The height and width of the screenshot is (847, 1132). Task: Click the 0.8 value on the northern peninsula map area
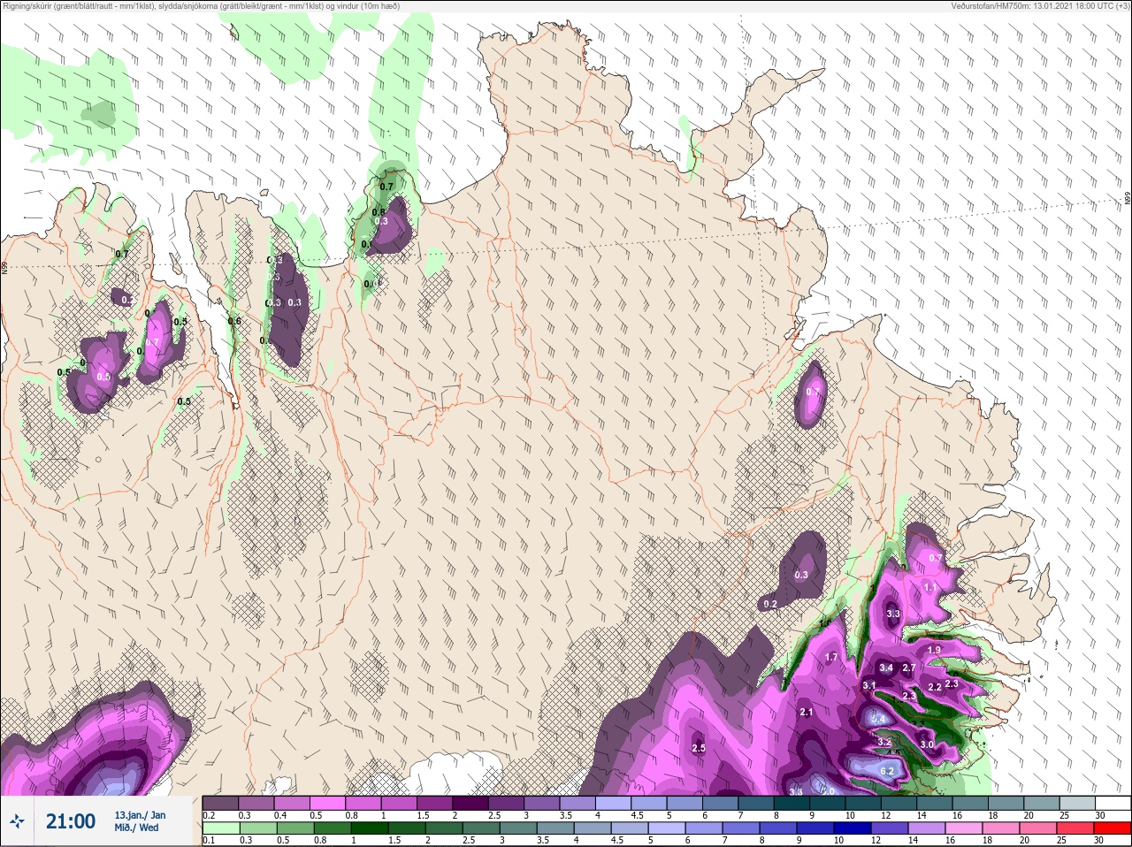pyautogui.click(x=379, y=212)
